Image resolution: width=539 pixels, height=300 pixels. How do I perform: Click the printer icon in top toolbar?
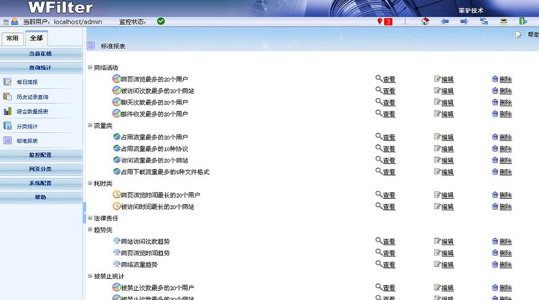pos(503,22)
